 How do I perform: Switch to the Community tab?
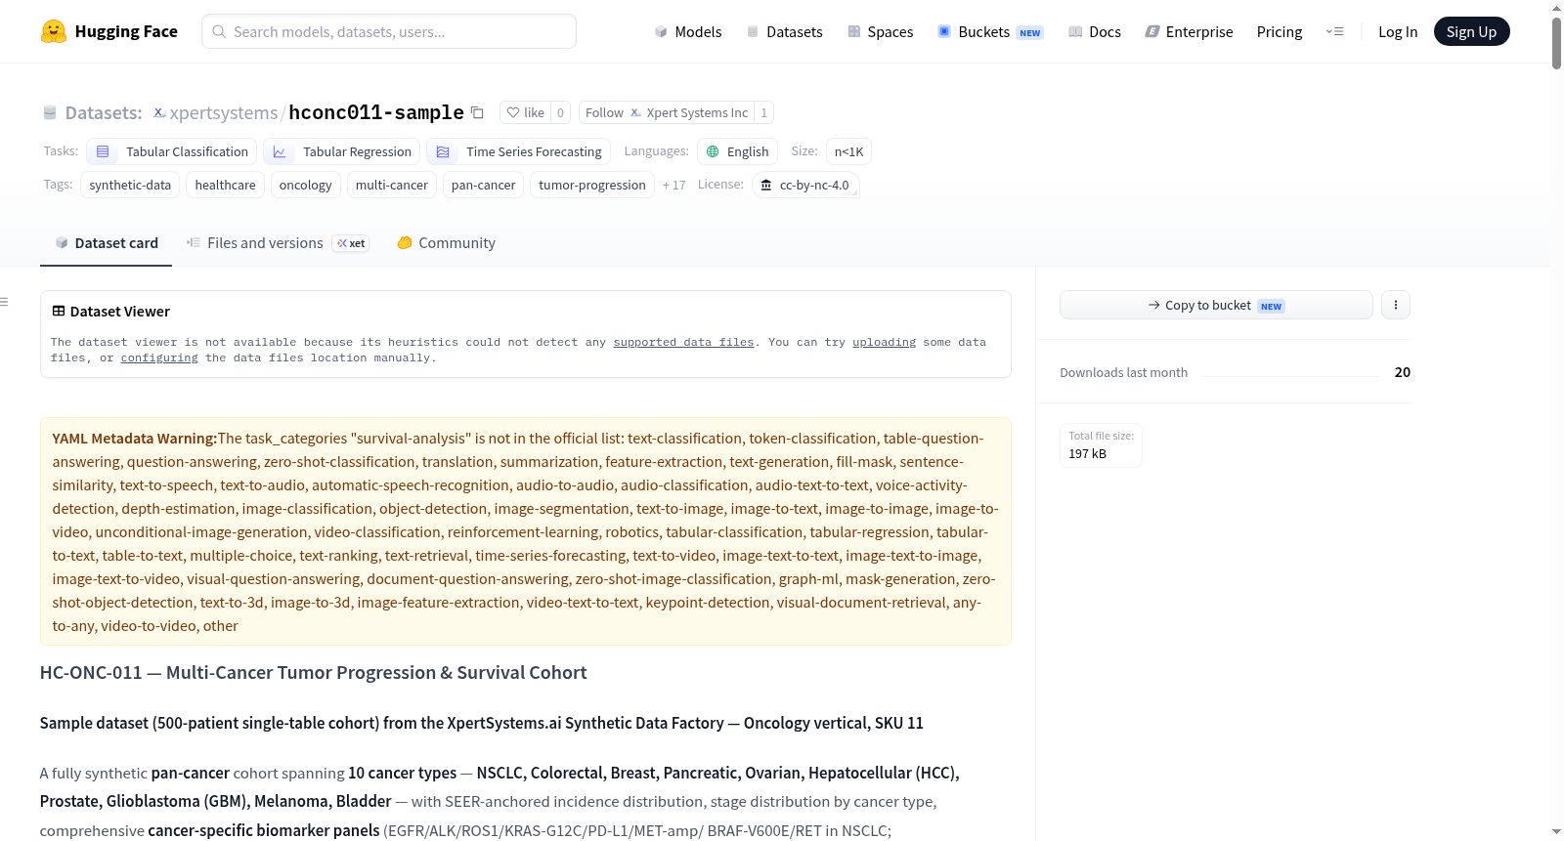446,242
